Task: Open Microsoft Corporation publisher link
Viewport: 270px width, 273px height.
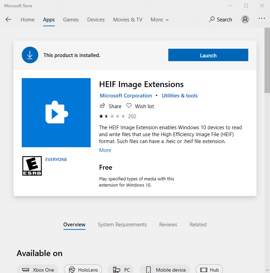Action: (126, 96)
